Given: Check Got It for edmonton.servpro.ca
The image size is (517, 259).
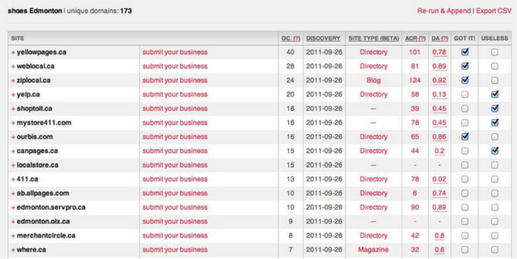Looking at the screenshot, I should click(x=465, y=208).
